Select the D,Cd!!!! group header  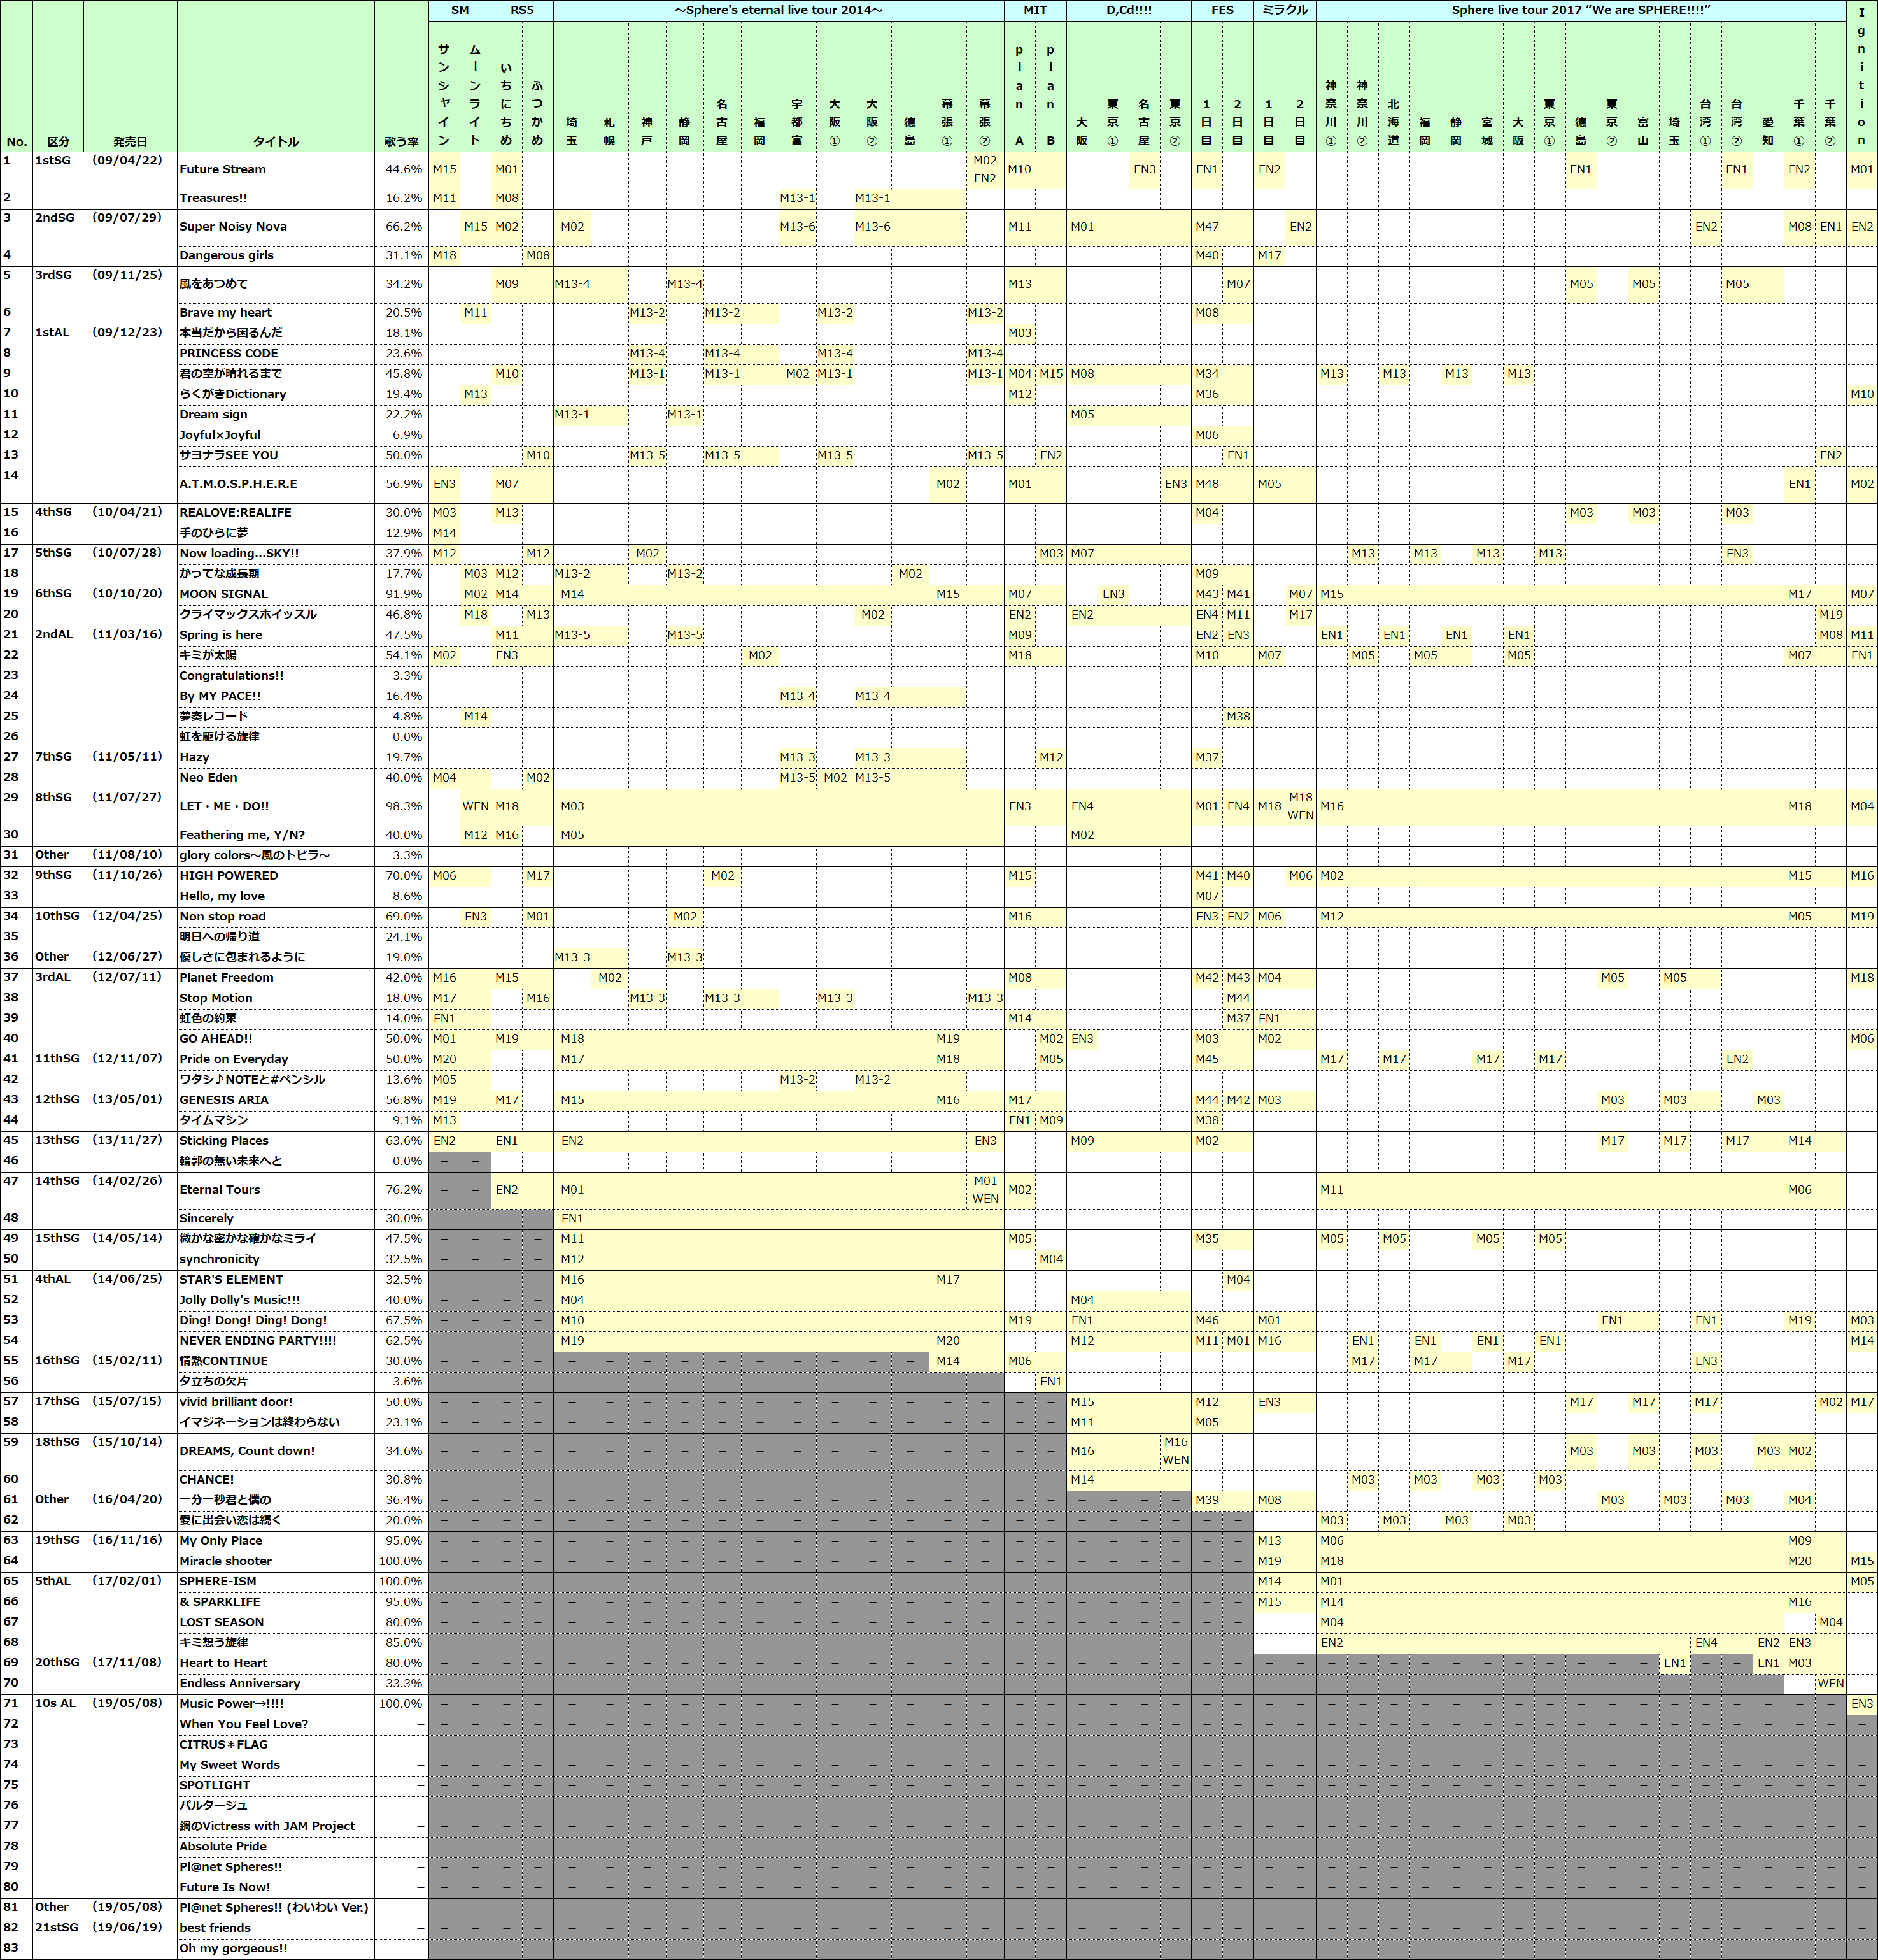pos(1129,10)
